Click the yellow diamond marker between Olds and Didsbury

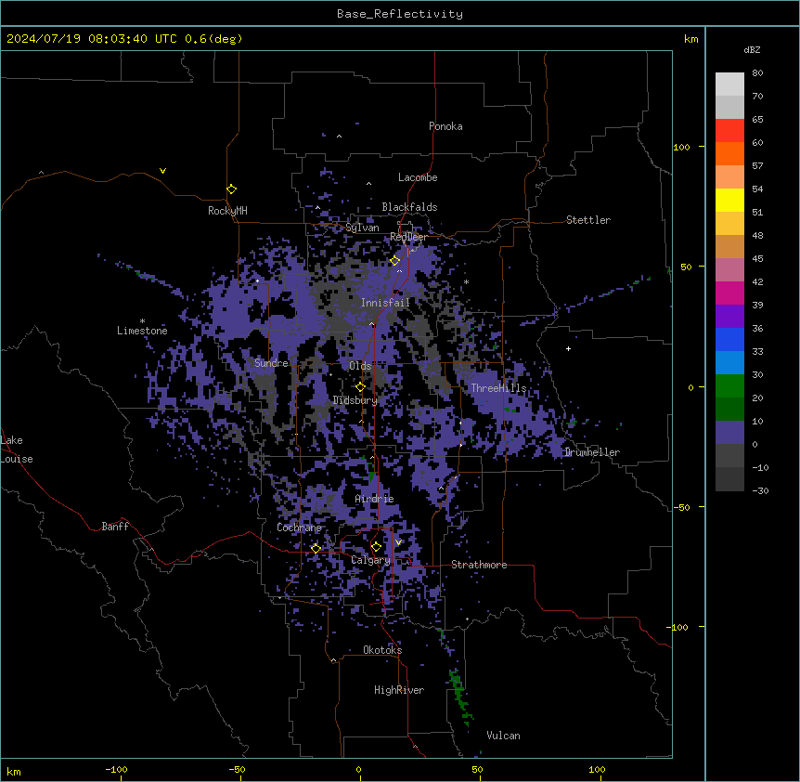click(360, 386)
